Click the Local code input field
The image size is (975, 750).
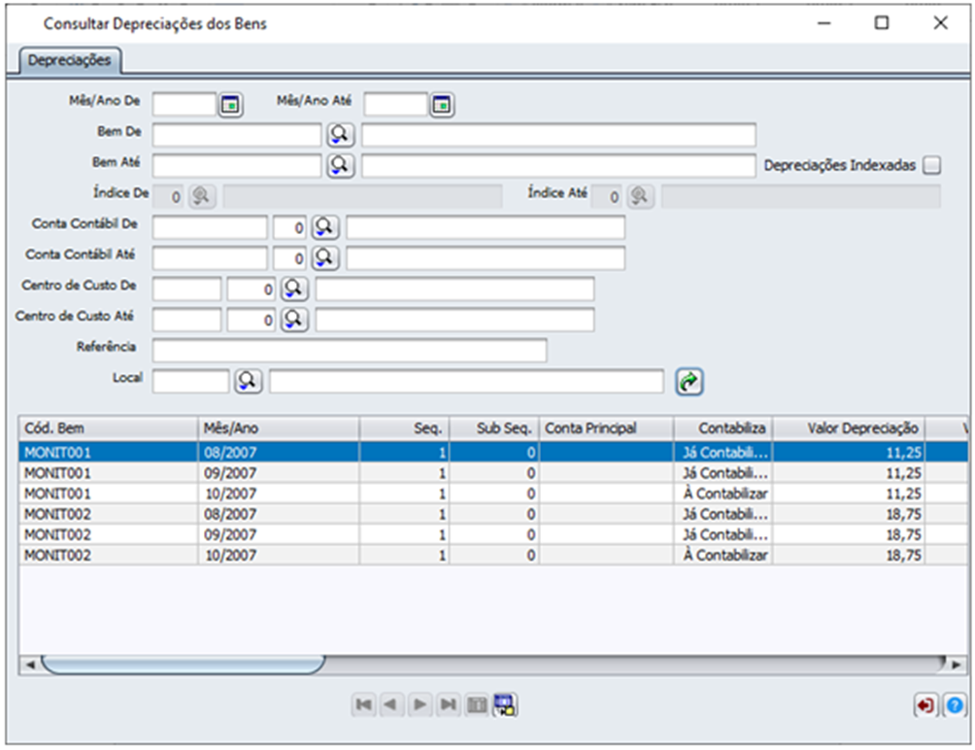(191, 381)
